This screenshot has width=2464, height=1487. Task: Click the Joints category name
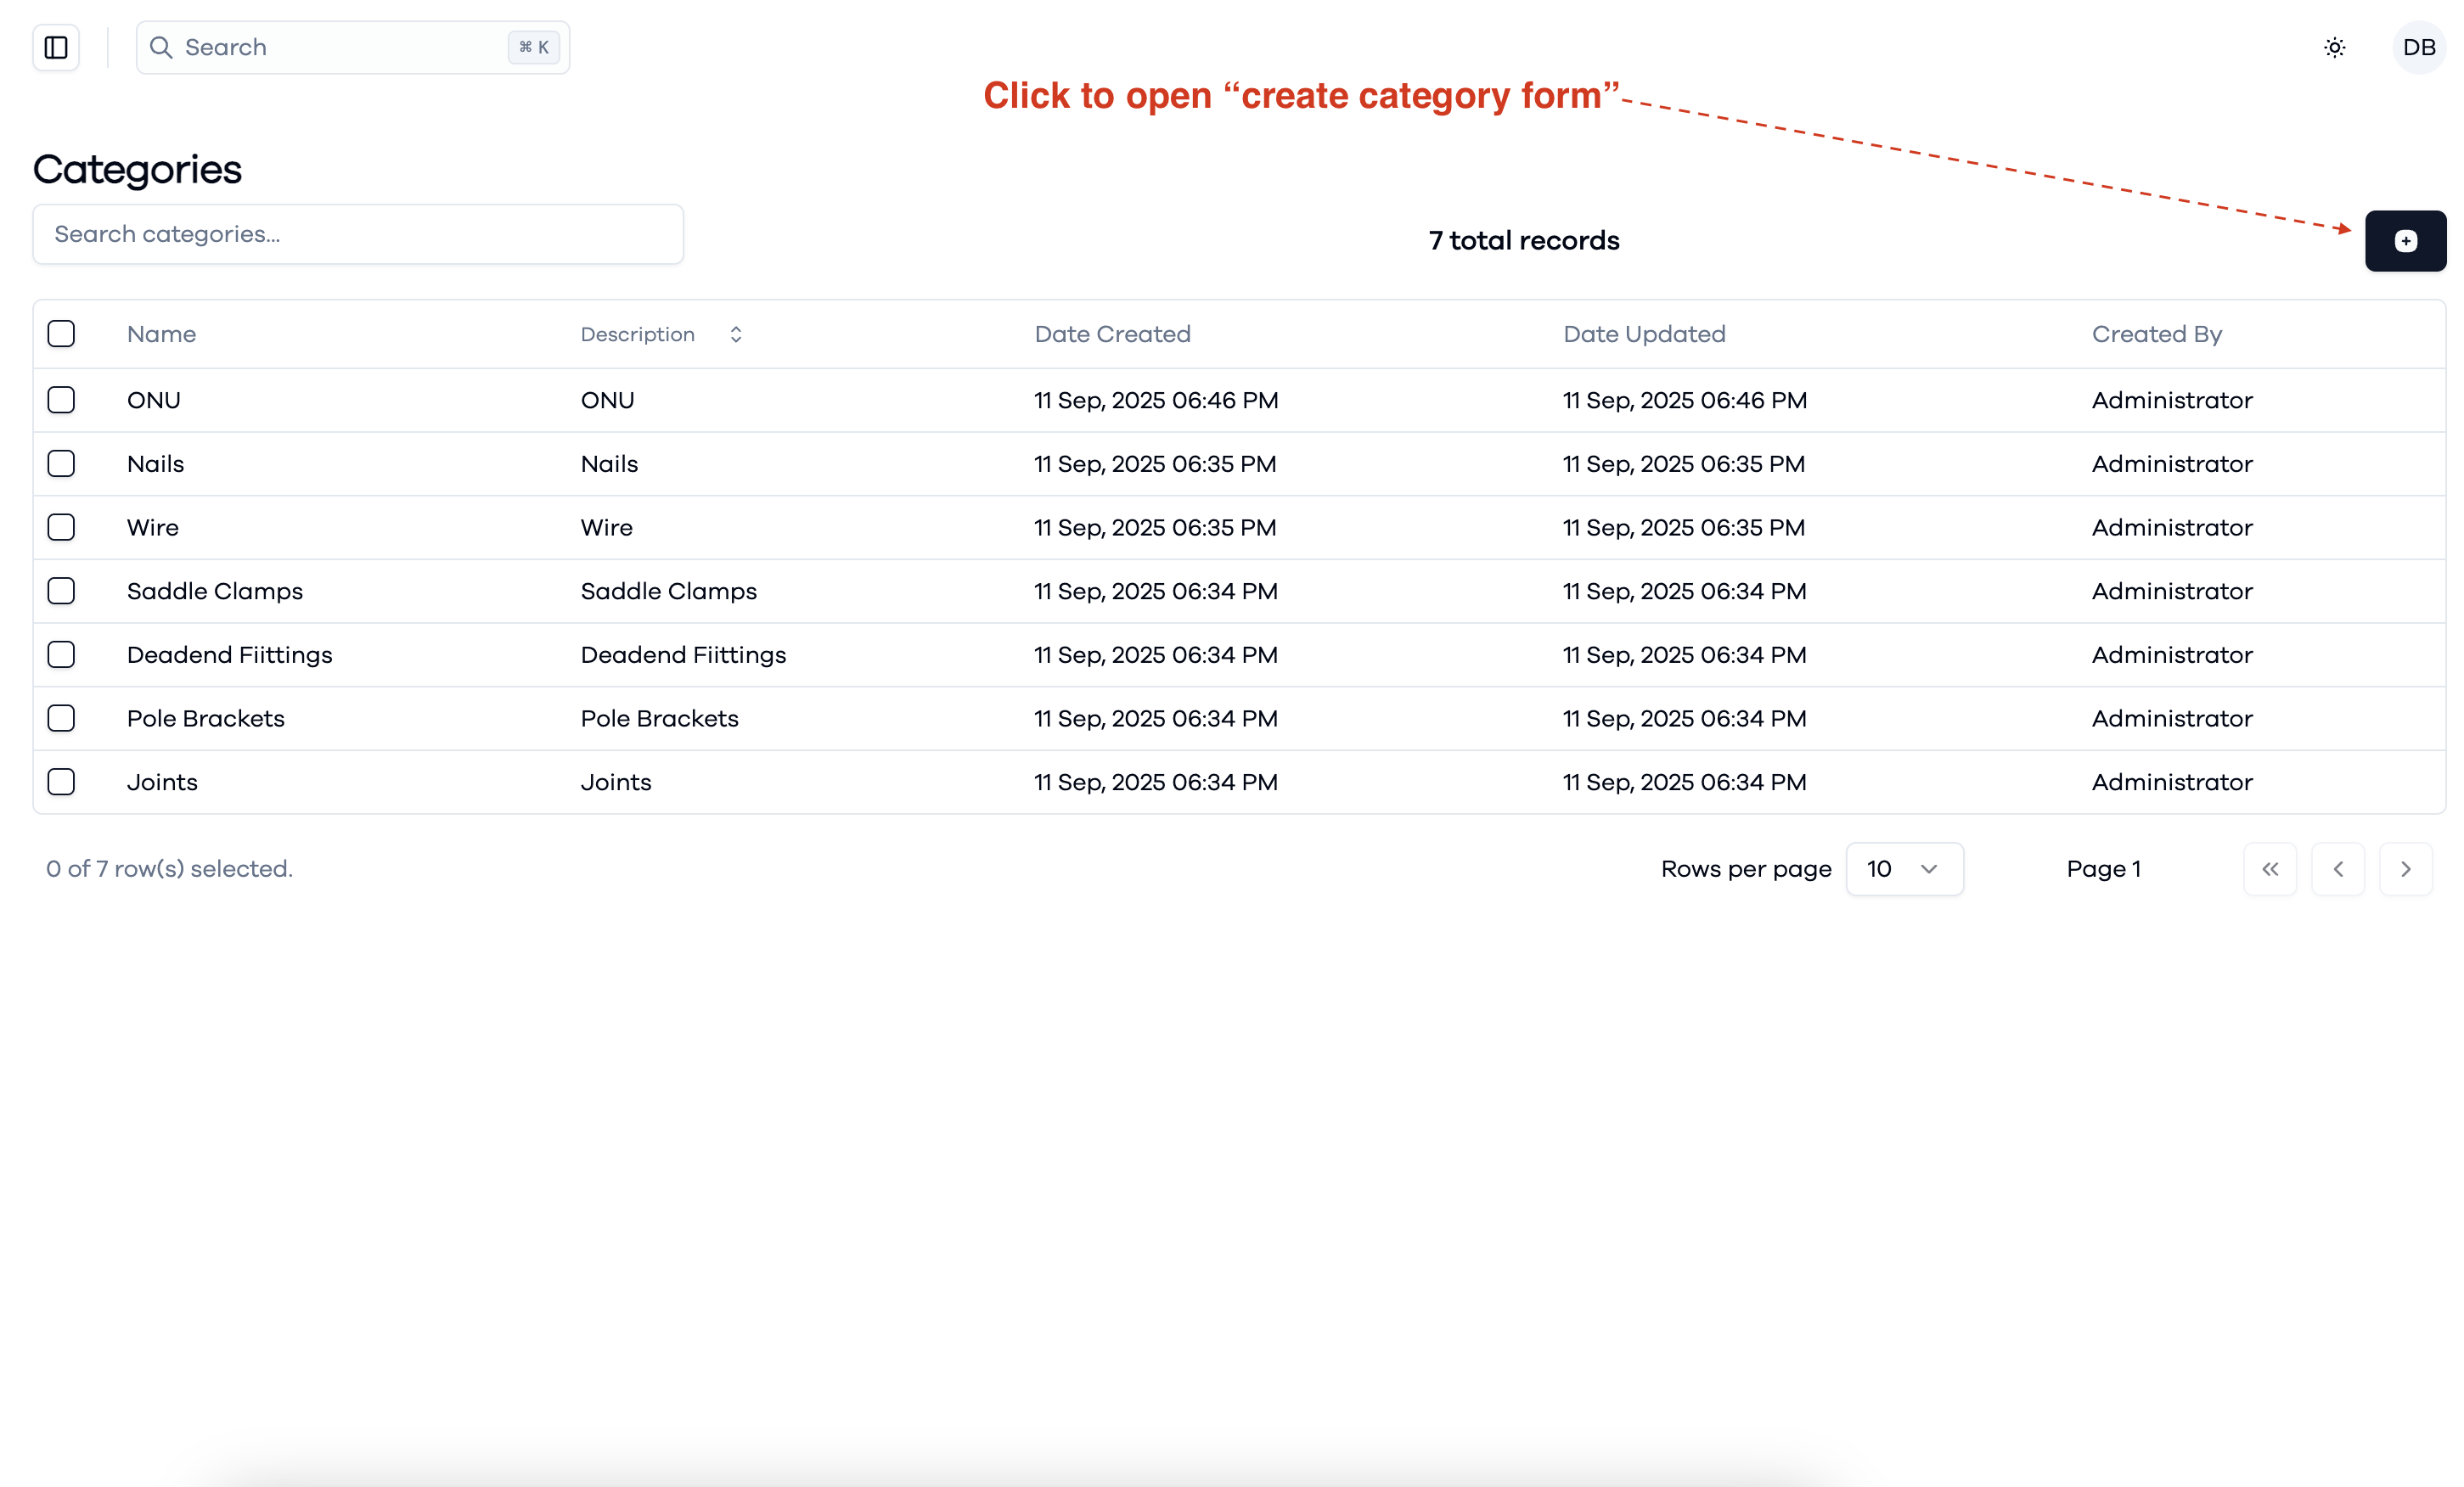[162, 782]
